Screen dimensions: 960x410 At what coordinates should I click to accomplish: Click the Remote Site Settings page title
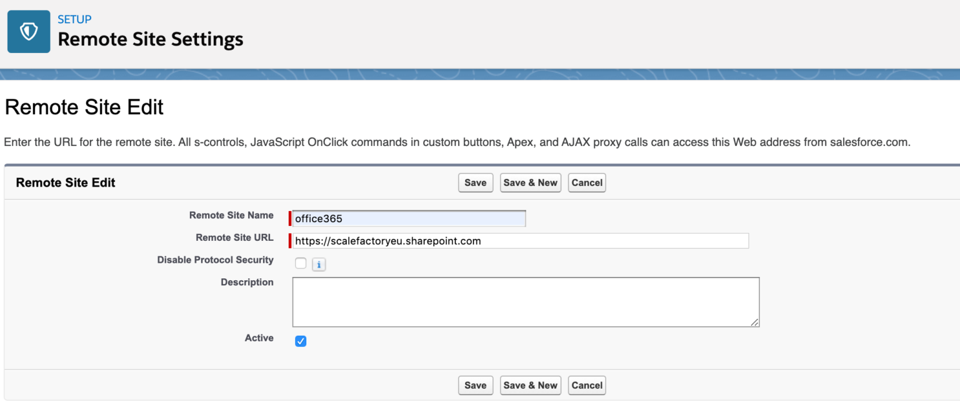151,40
